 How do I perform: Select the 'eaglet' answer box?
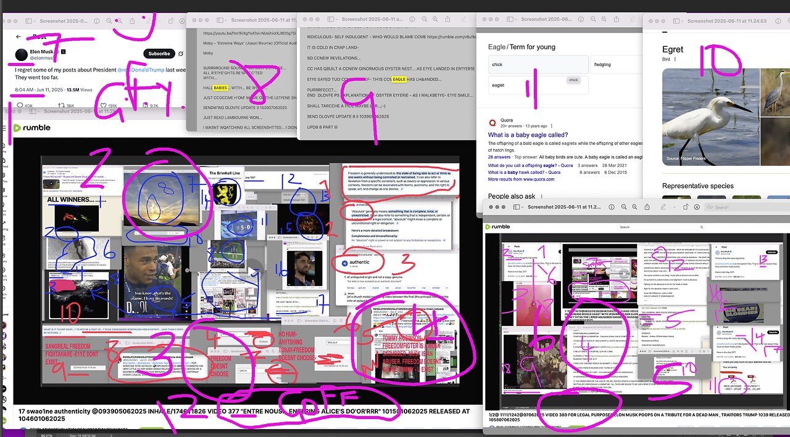tap(538, 85)
